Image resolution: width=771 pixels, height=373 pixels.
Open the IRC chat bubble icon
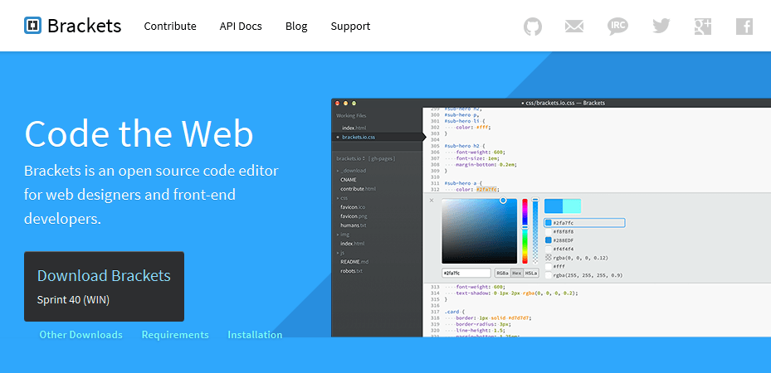click(617, 27)
